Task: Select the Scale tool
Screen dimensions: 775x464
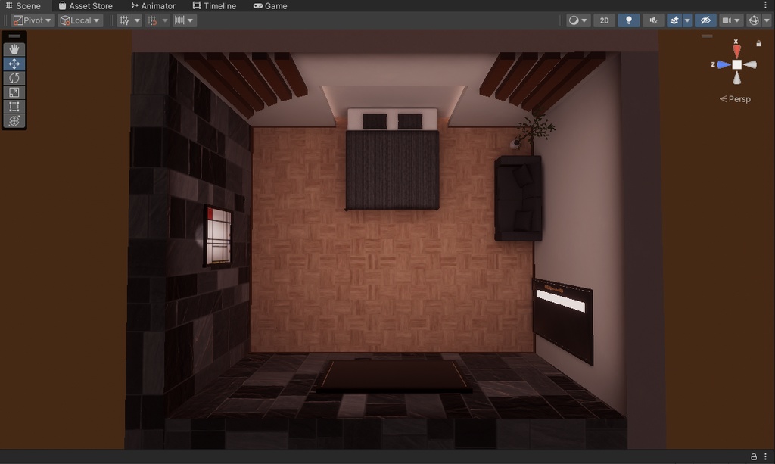Action: 14,92
